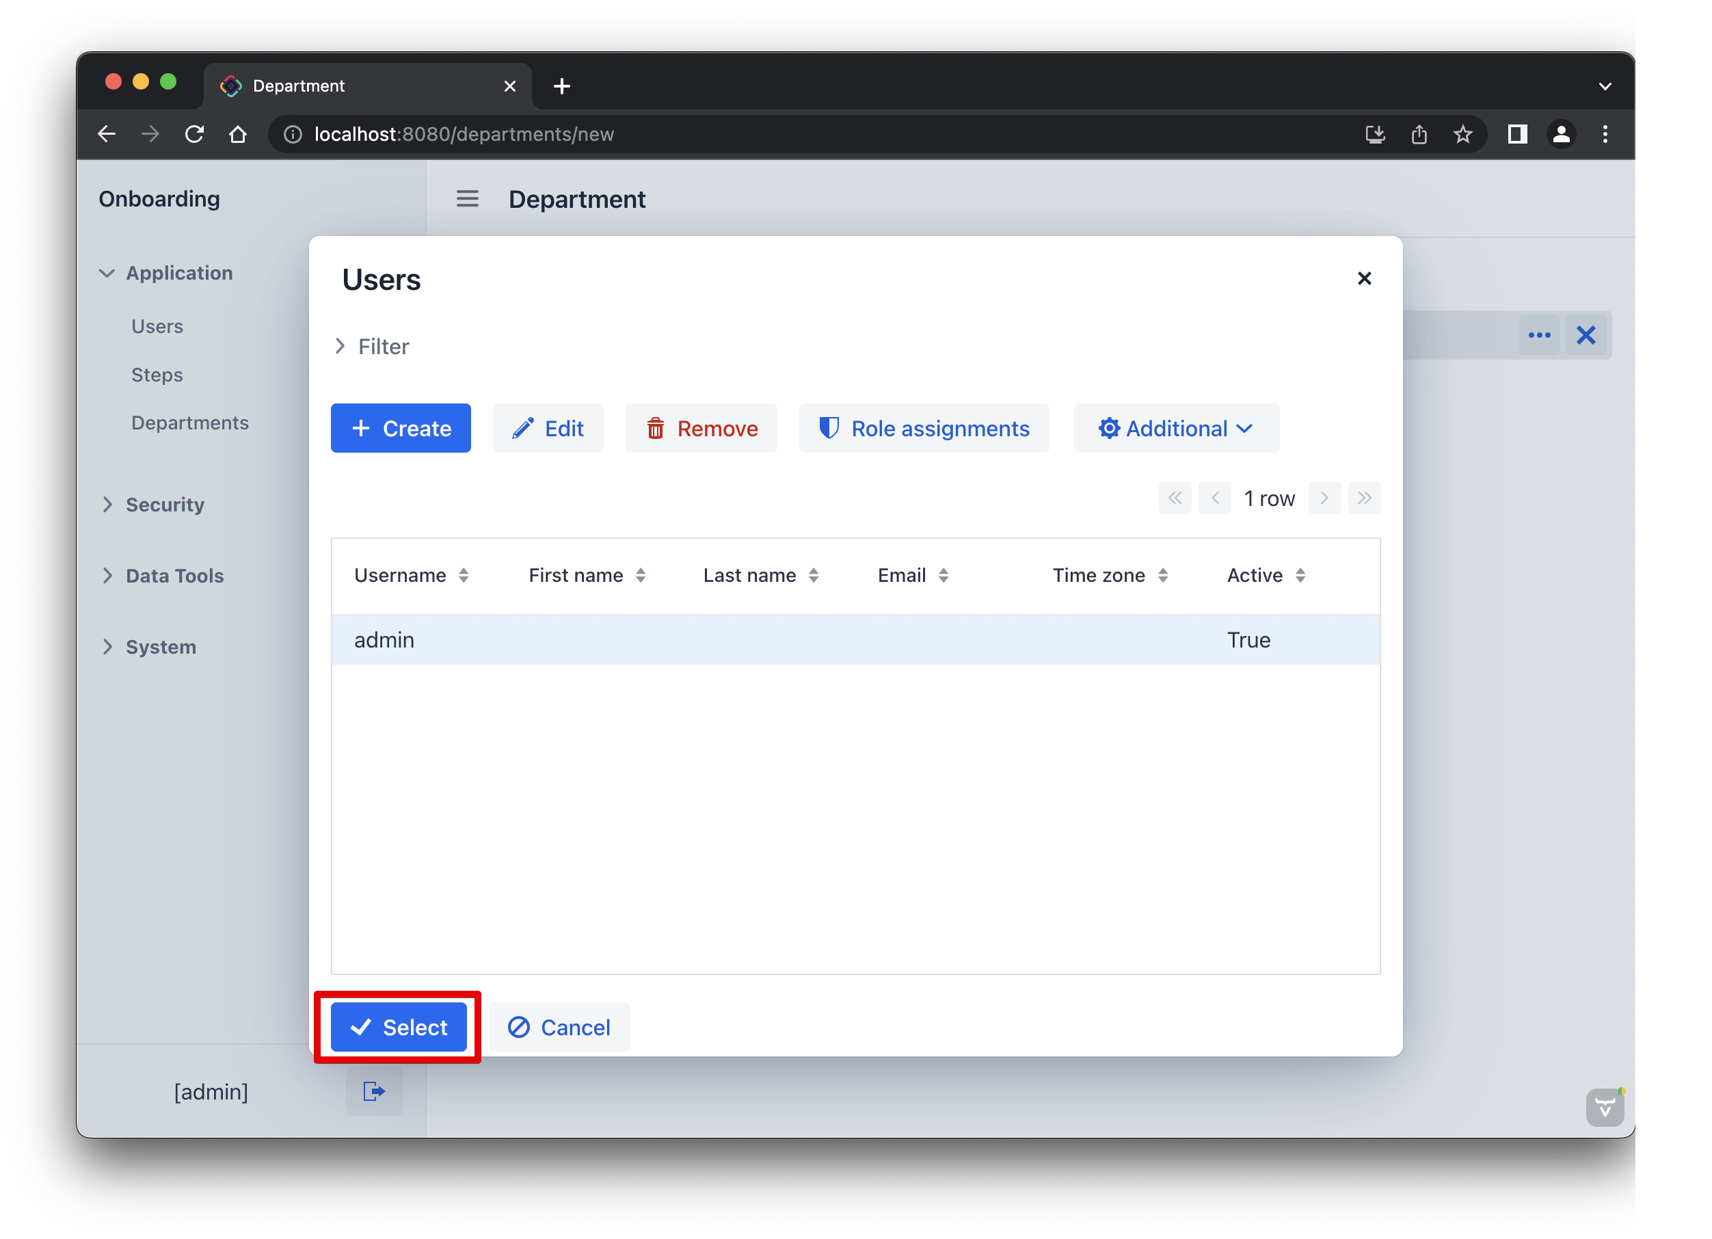
Task: Click the Select button
Action: [399, 1027]
